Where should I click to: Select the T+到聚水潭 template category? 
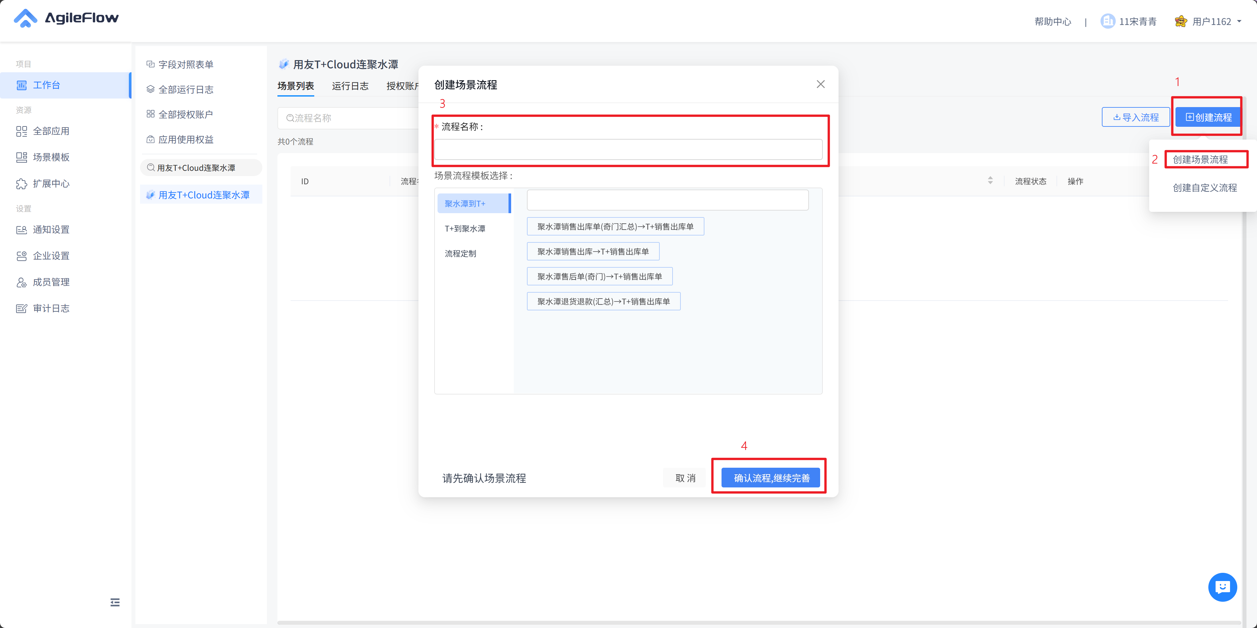(x=465, y=229)
